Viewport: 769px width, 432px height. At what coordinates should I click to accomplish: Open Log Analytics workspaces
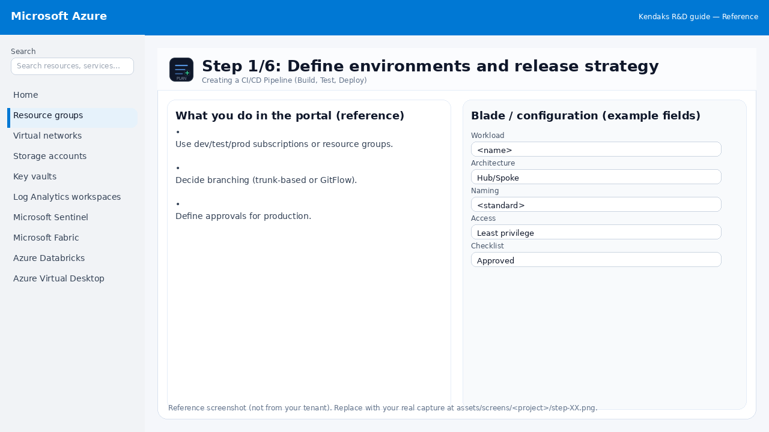[72, 197]
